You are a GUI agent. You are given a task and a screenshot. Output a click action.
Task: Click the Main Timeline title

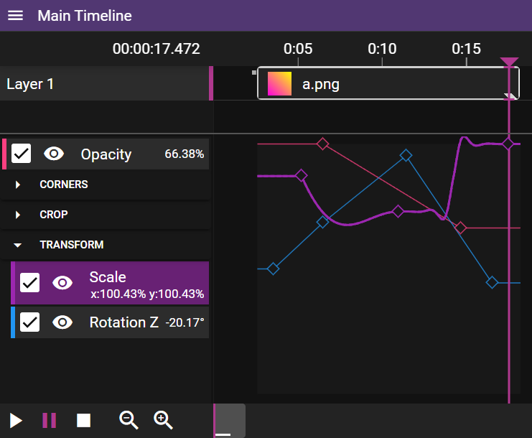click(x=85, y=16)
